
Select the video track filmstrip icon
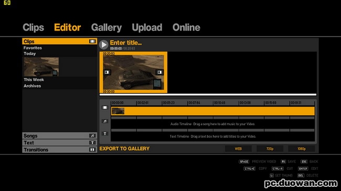click(105, 107)
